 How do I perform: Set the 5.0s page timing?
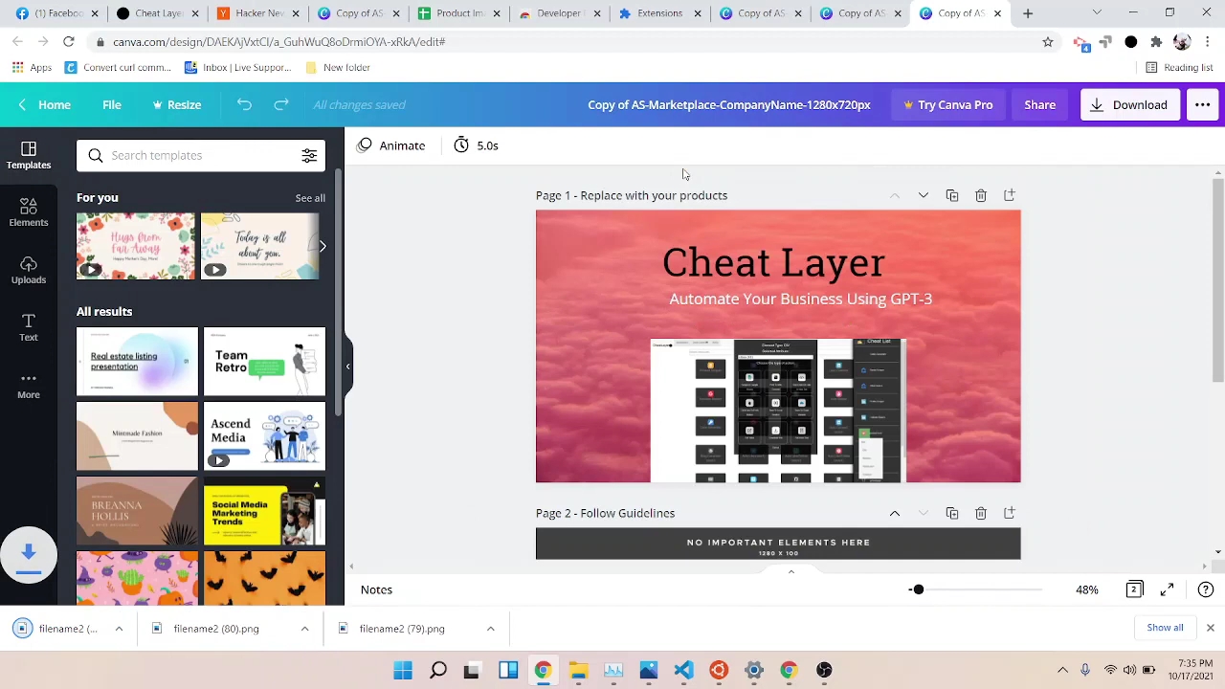(476, 145)
